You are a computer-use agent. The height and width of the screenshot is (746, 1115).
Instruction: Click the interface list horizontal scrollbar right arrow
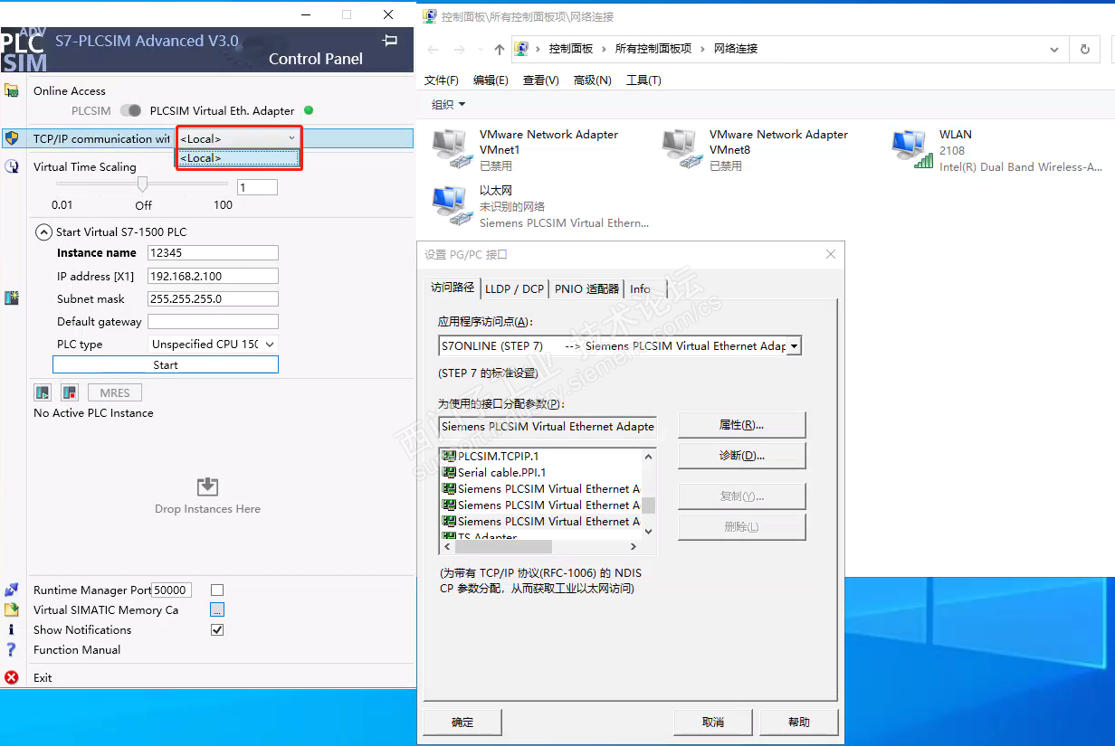632,547
